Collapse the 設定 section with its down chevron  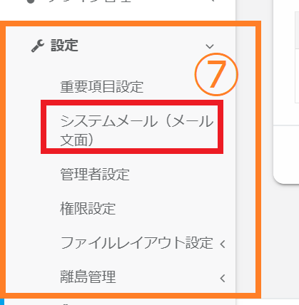click(210, 46)
